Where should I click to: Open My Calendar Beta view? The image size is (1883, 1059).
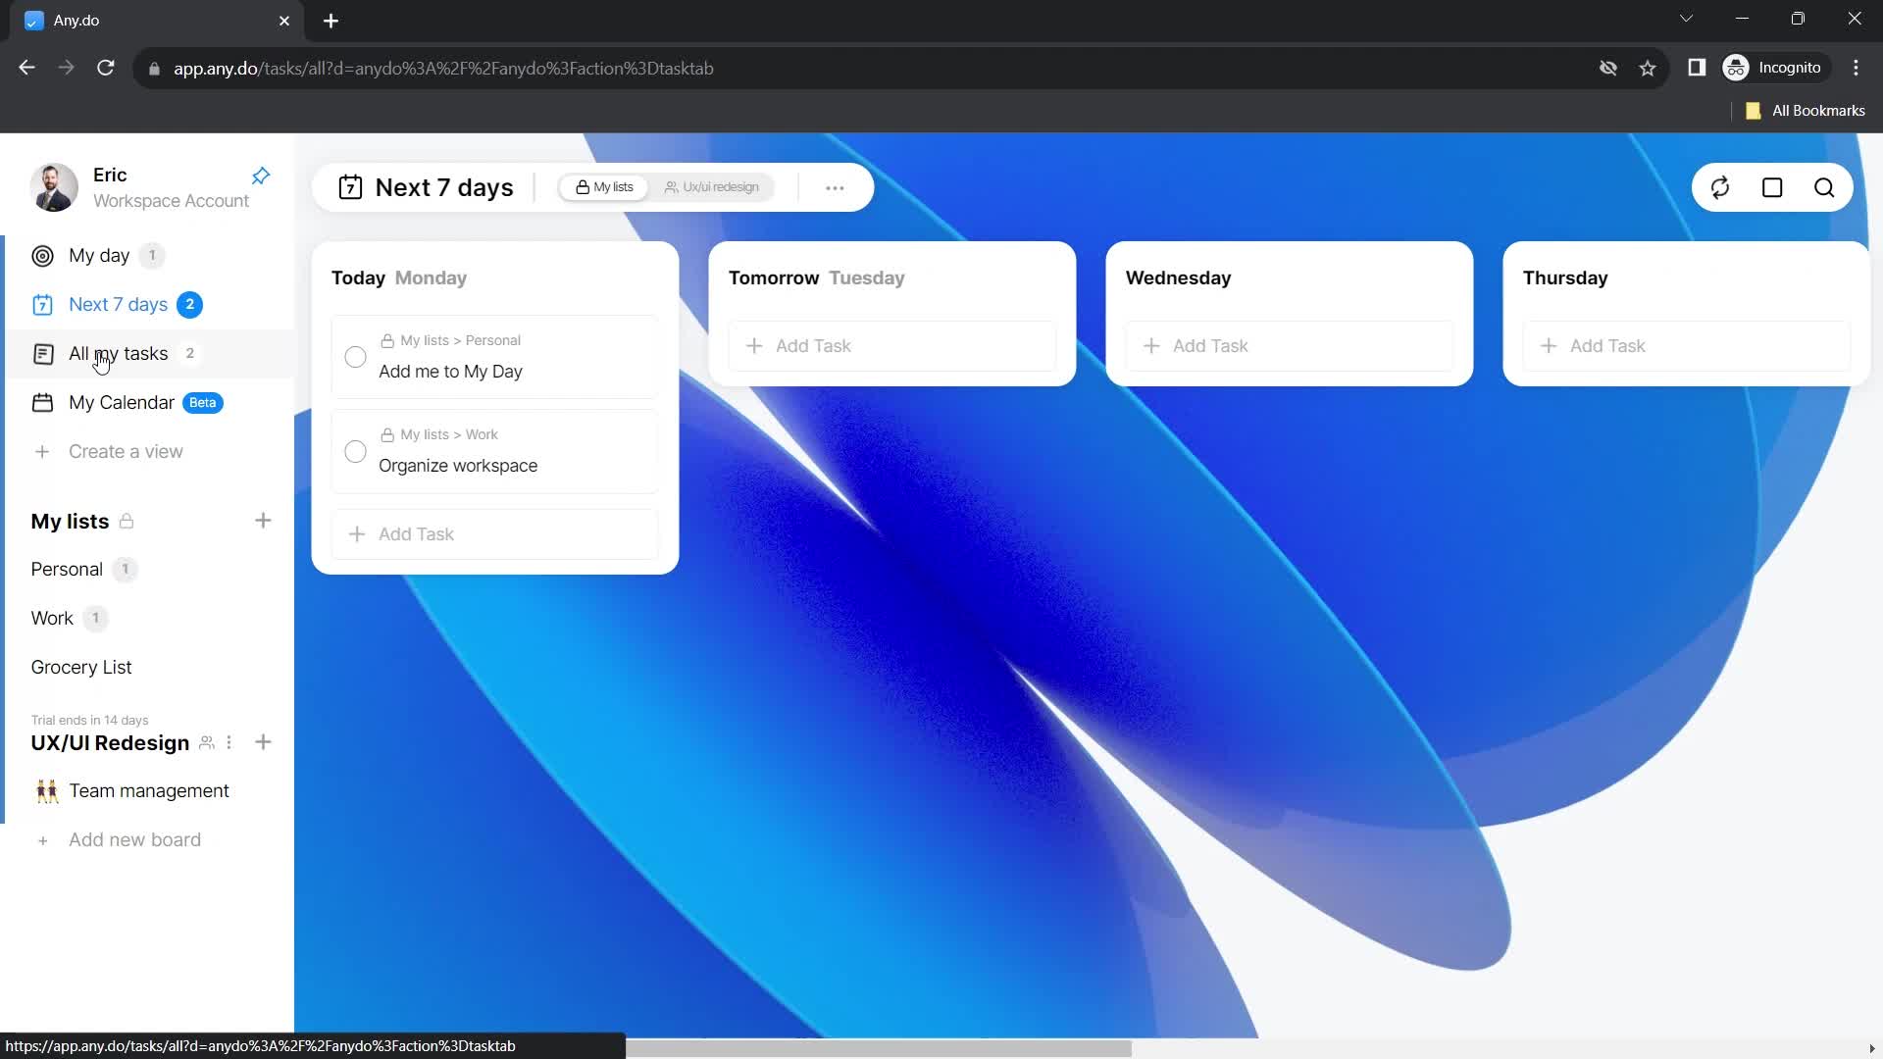coord(122,402)
